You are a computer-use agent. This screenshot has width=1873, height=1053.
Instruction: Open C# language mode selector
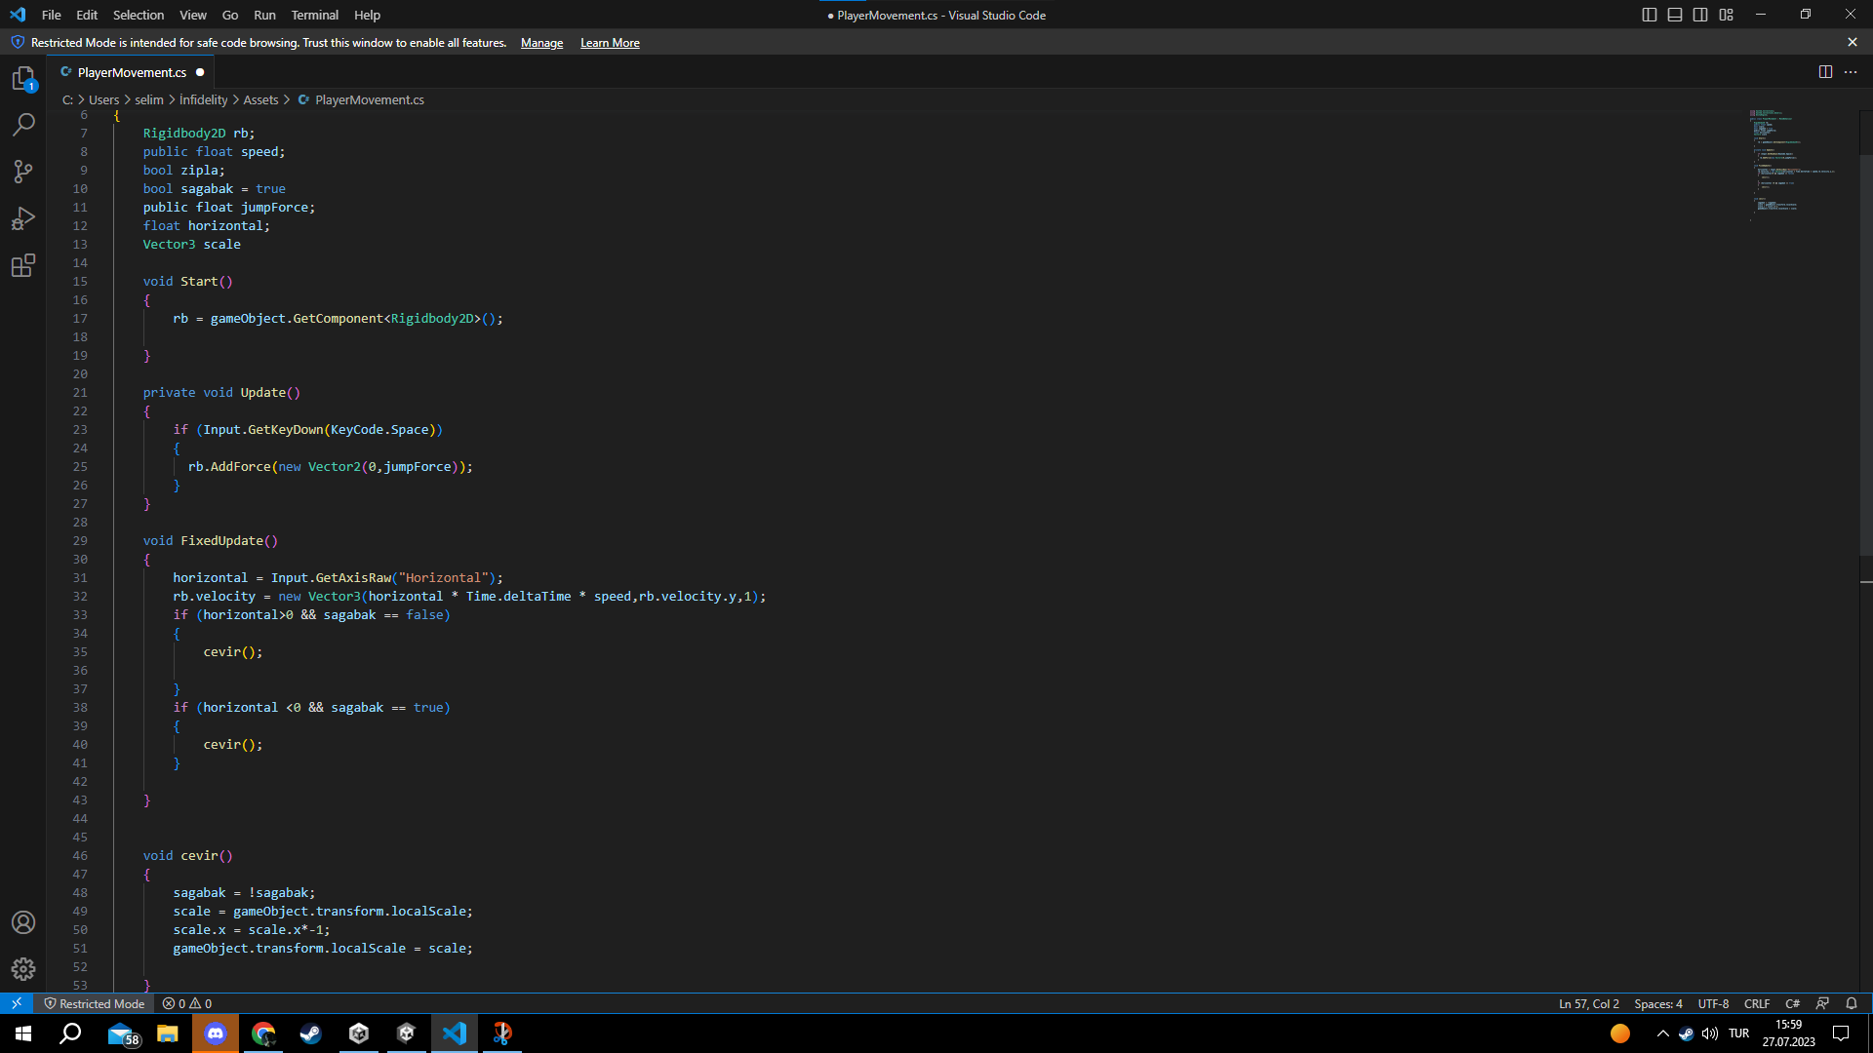click(x=1792, y=1003)
